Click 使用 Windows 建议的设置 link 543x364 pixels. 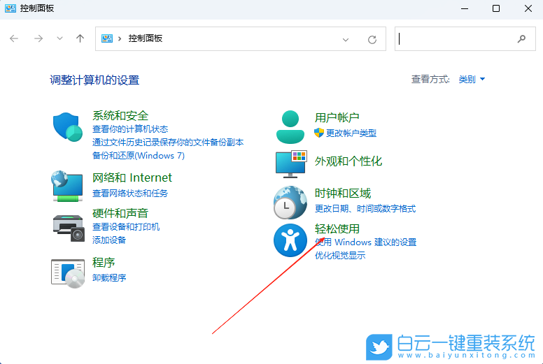[366, 242]
